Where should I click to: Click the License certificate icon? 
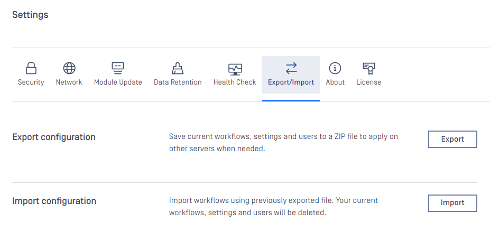coord(369,69)
